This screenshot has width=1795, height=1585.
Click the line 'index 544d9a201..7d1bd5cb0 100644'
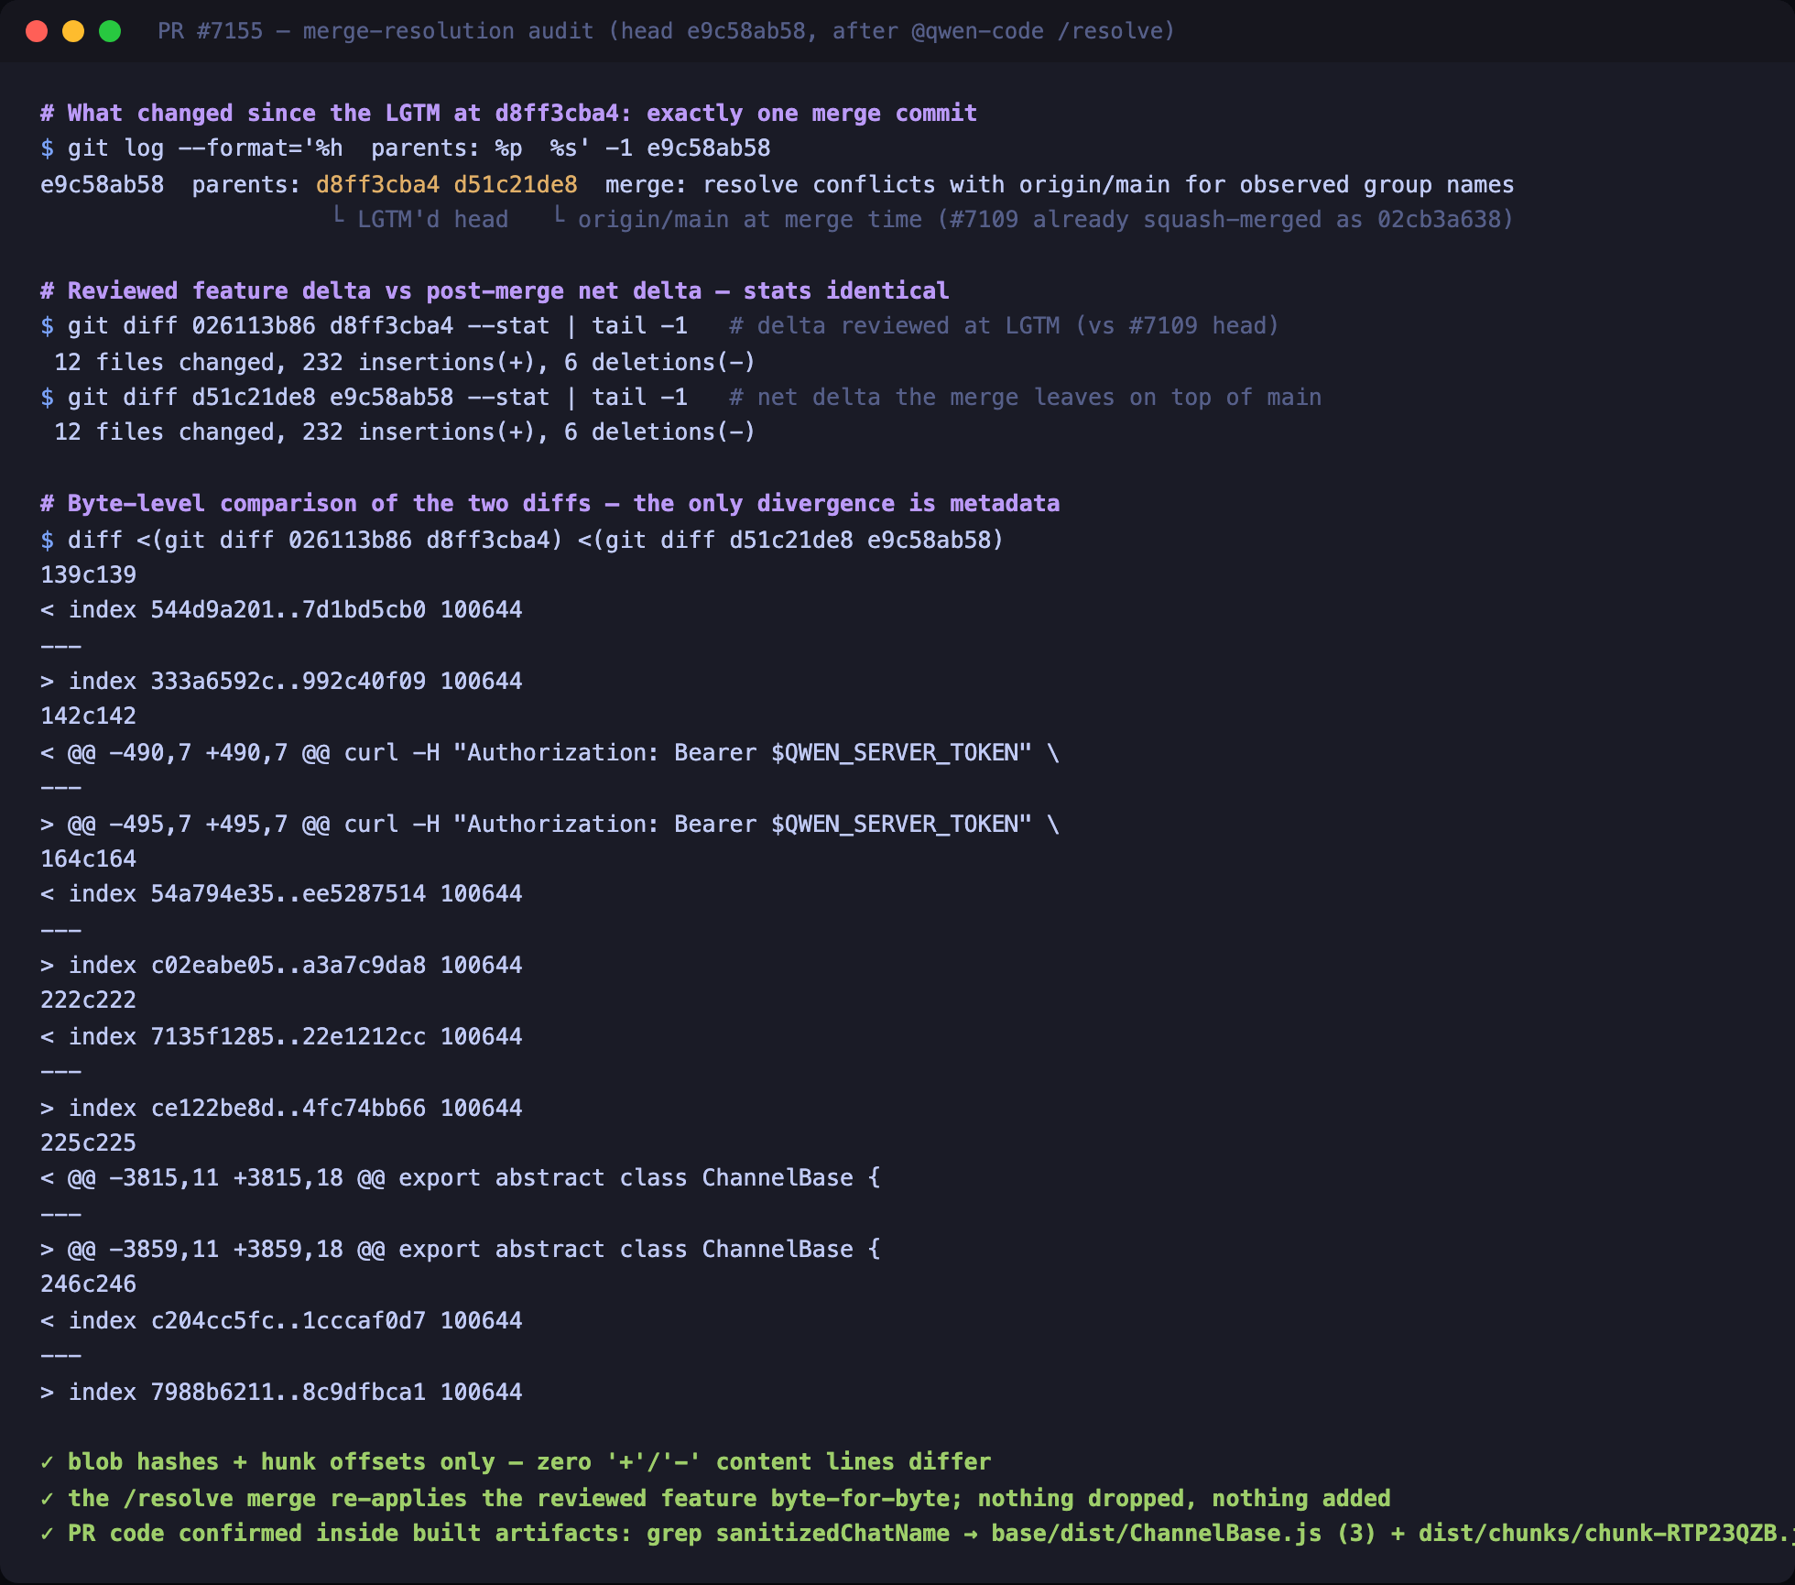(281, 610)
